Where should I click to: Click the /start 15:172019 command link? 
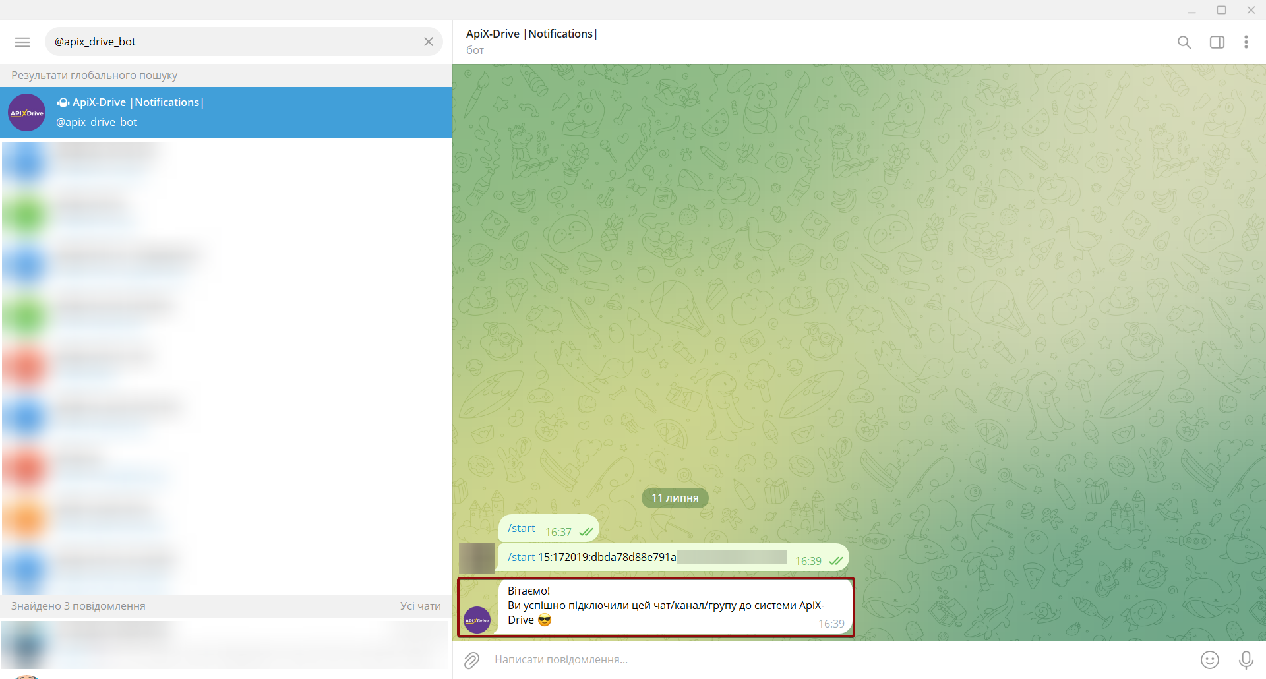coord(522,558)
